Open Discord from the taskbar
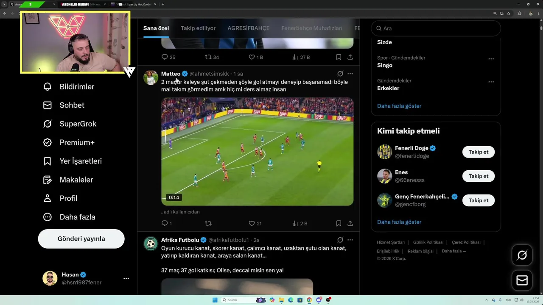 (319, 300)
